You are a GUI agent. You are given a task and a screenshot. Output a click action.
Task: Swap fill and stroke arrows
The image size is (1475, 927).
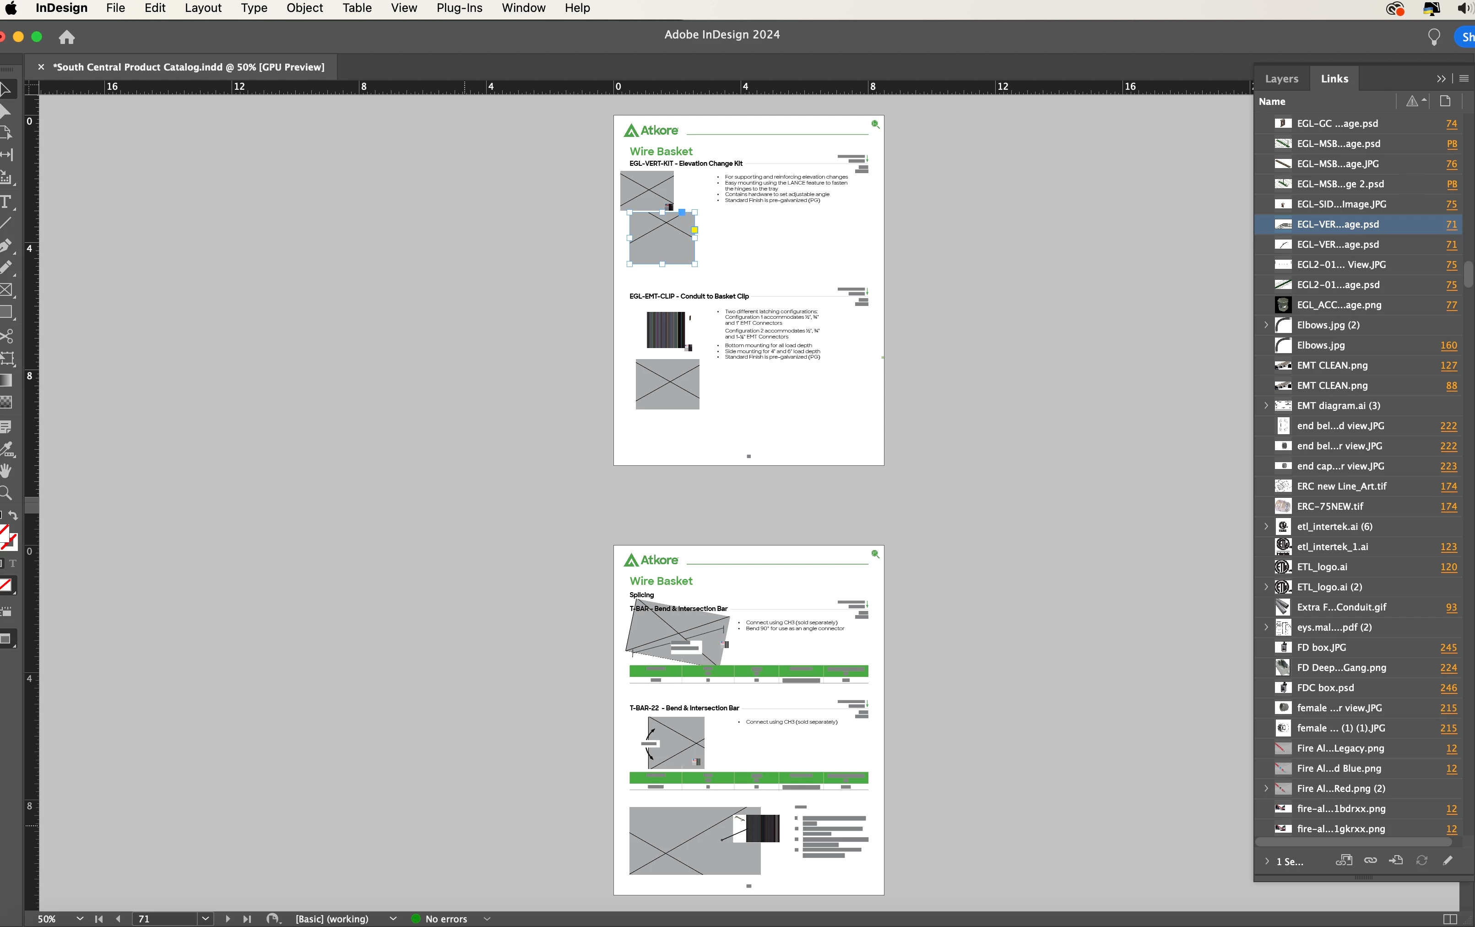point(13,516)
